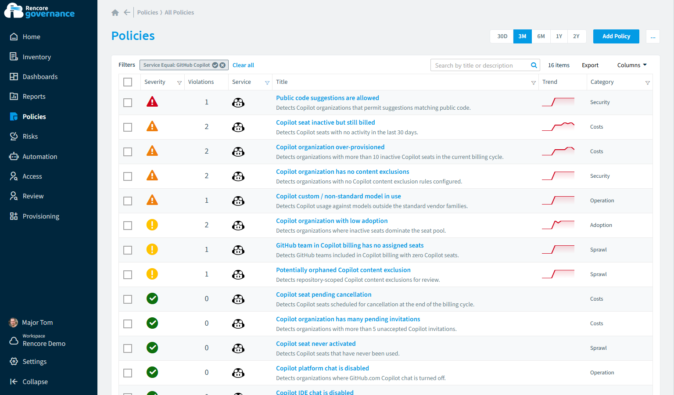Check the Copilot seat inactive row
Image resolution: width=674 pixels, height=395 pixels.
[x=128, y=127]
